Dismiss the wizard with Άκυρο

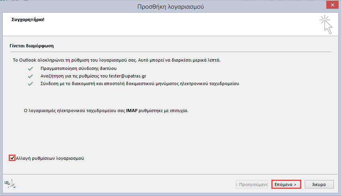tap(319, 184)
